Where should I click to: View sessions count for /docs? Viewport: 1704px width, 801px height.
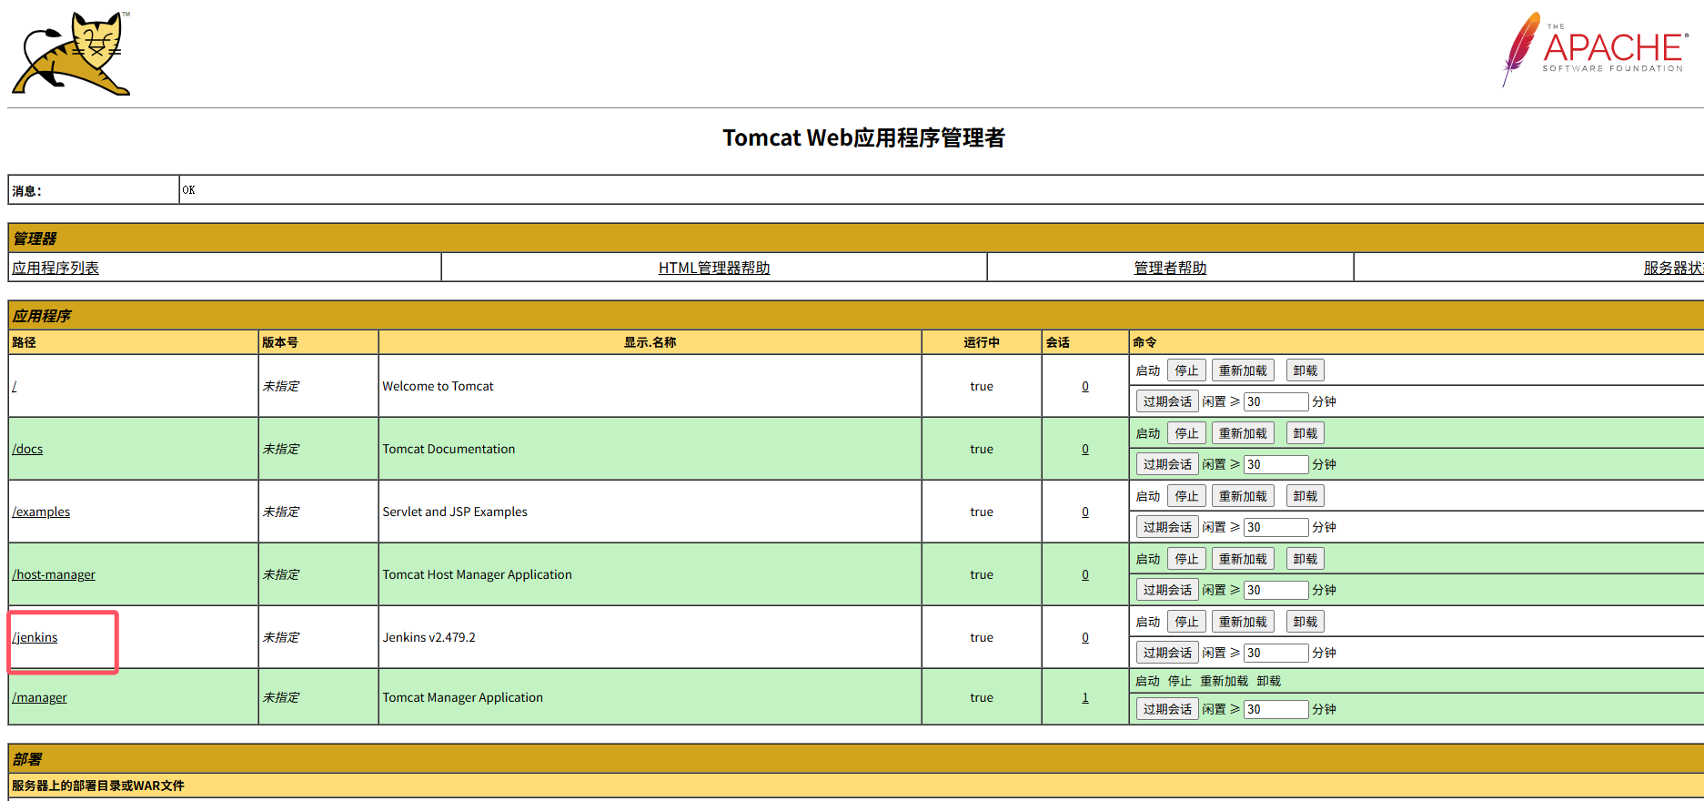click(x=1085, y=449)
